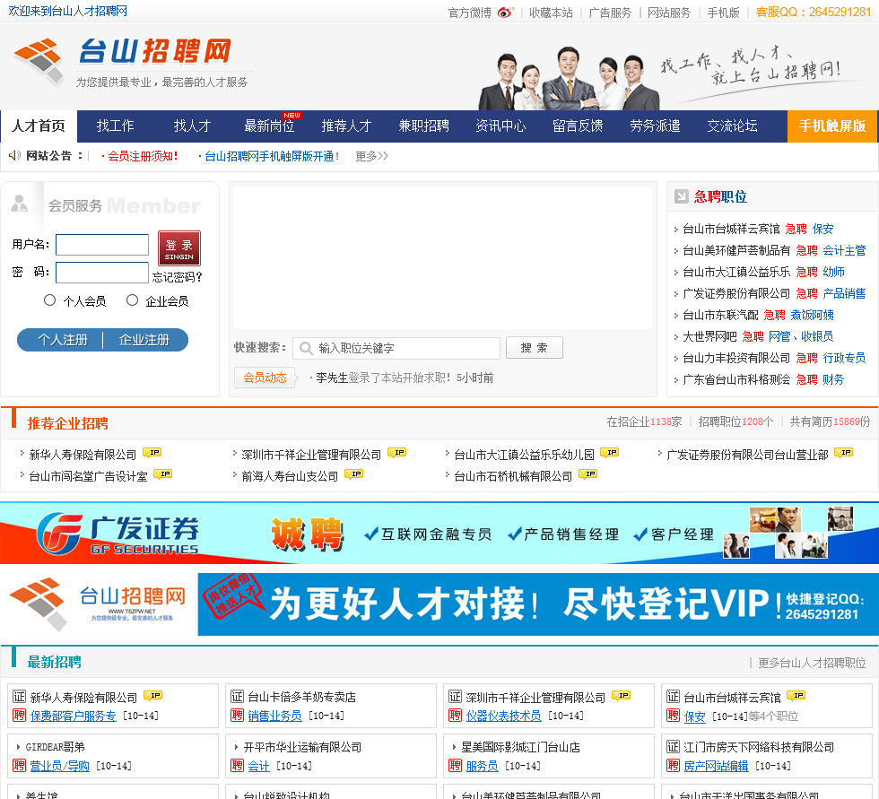Click VIP badge beside 台山市石桥机械有限公司
Viewport: 879px width, 799px height.
click(588, 474)
